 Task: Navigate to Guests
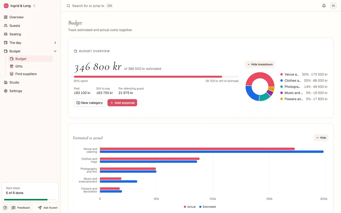(x=30, y=26)
